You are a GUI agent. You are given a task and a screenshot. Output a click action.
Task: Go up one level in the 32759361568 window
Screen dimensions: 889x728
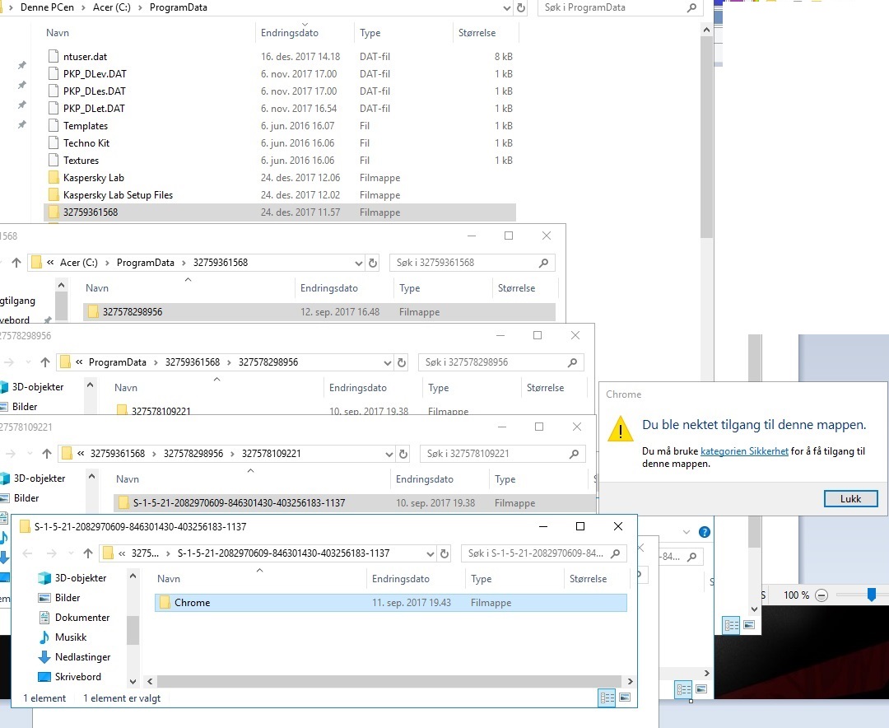16,262
